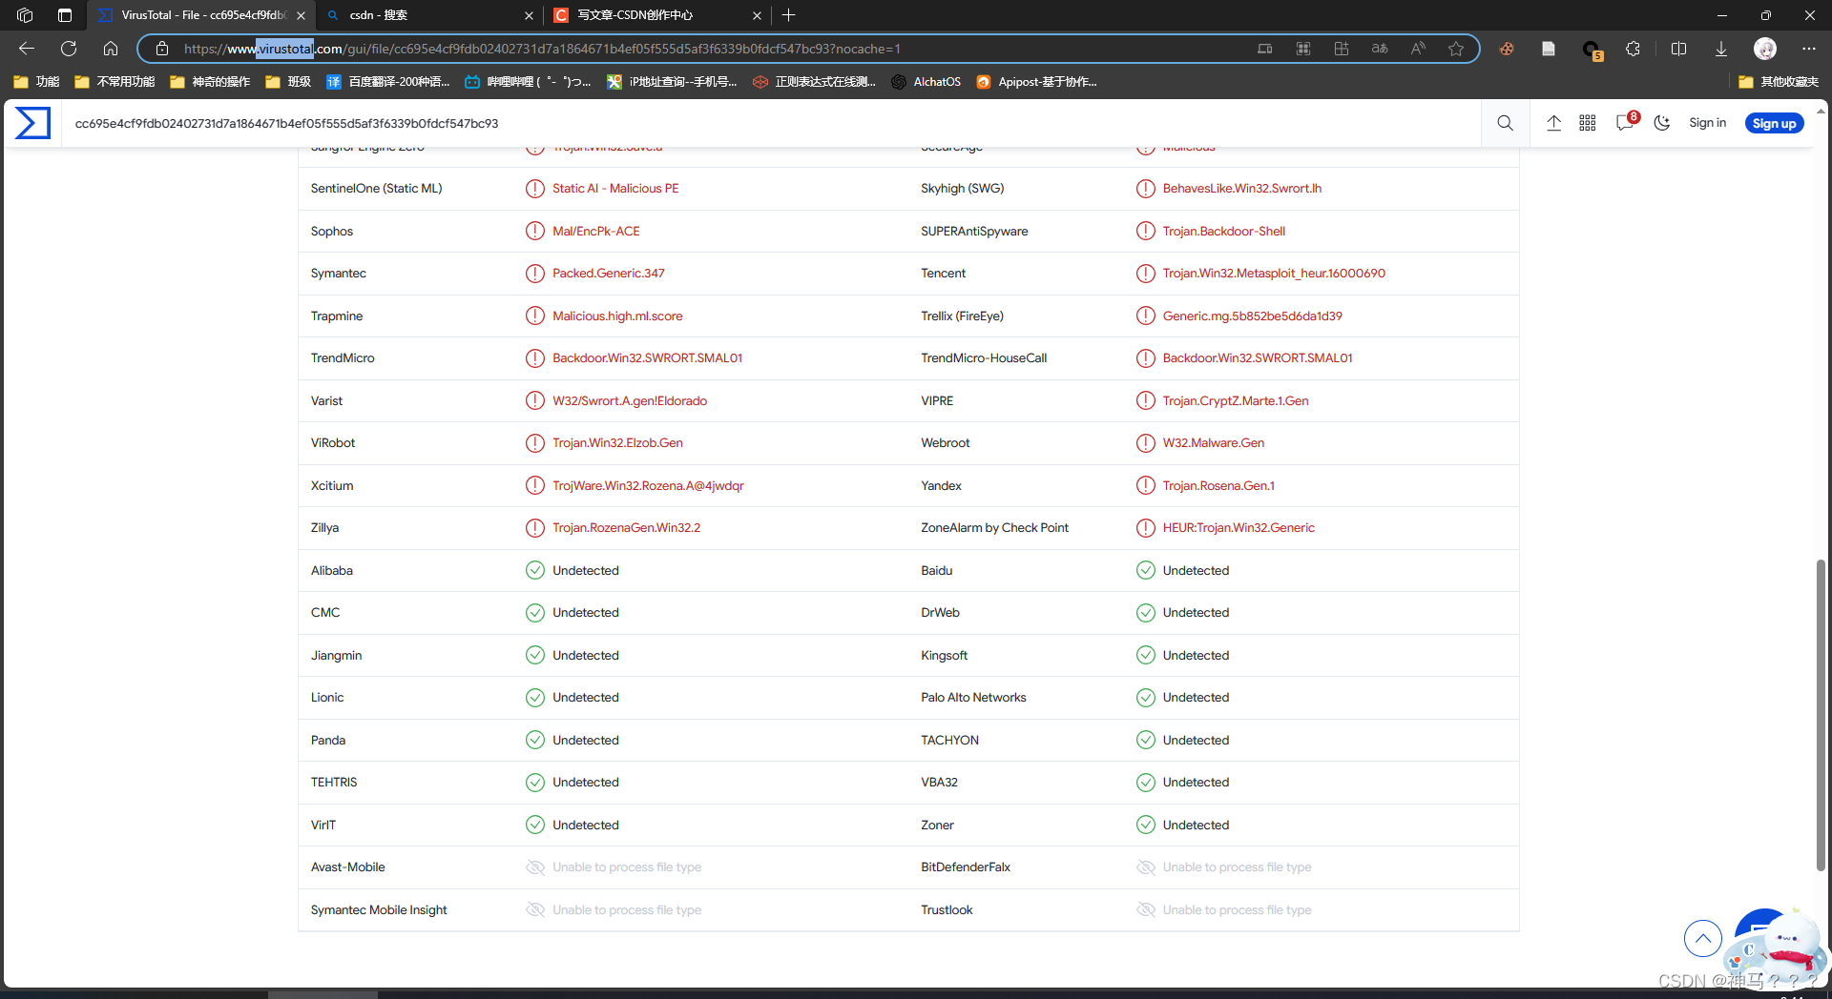This screenshot has width=1832, height=999.
Task: Open browser settings menu with three dots
Action: point(1809,49)
